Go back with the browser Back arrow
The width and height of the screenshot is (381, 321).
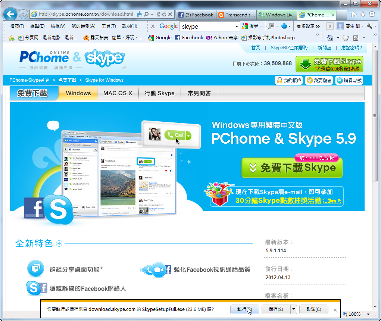(10, 14)
